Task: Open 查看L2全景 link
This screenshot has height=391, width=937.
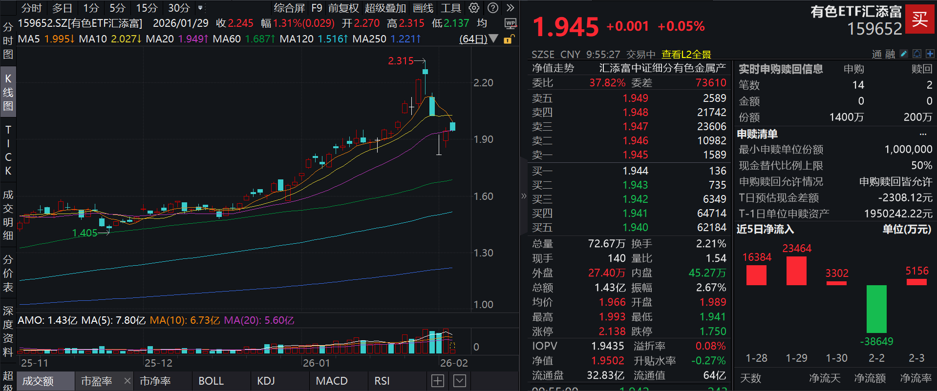Action: [x=686, y=54]
